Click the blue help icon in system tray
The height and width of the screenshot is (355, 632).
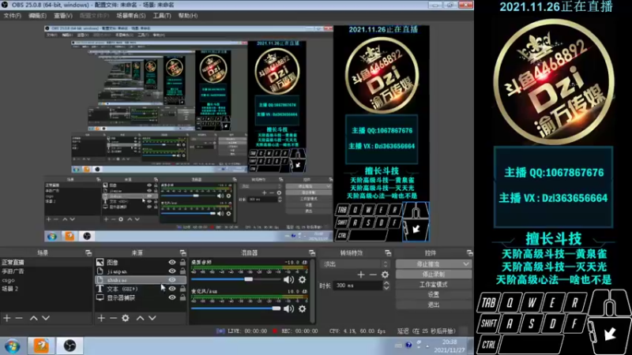[x=408, y=345]
